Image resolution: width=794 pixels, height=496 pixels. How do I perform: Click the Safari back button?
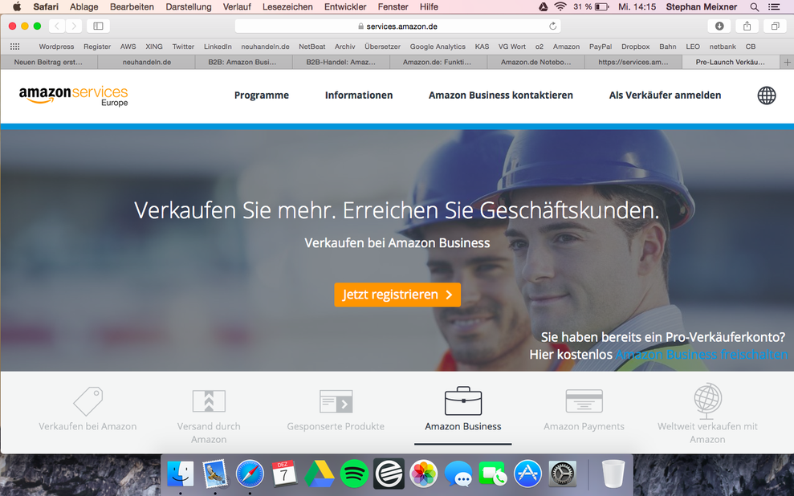[x=57, y=26]
